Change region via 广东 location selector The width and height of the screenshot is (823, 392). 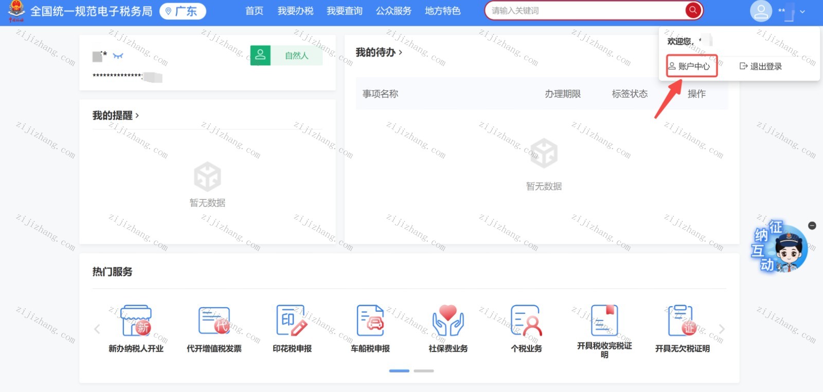click(183, 11)
